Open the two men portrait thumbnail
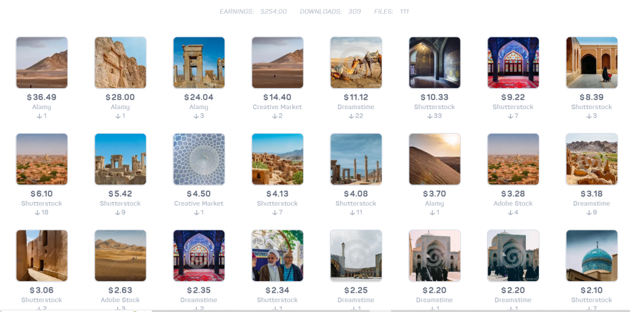Screen dimensions: 630x312 point(277,256)
